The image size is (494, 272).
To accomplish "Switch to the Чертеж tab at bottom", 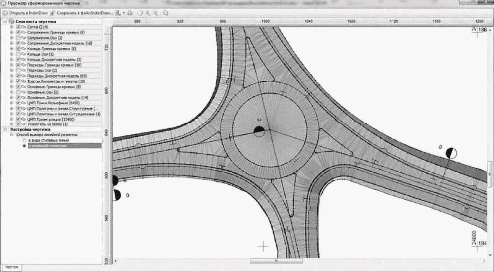I will [x=12, y=267].
